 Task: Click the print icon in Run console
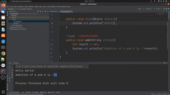[x=12, y=75]
